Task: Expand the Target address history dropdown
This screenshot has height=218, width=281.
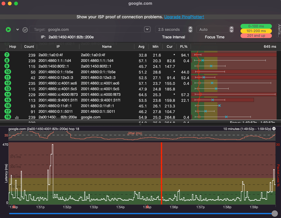Action: (x=147, y=30)
